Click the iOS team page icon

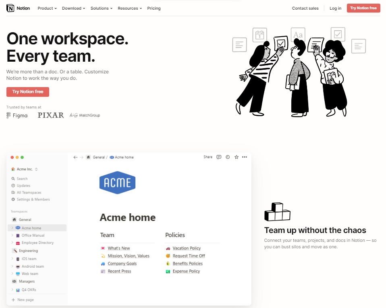pos(18,259)
